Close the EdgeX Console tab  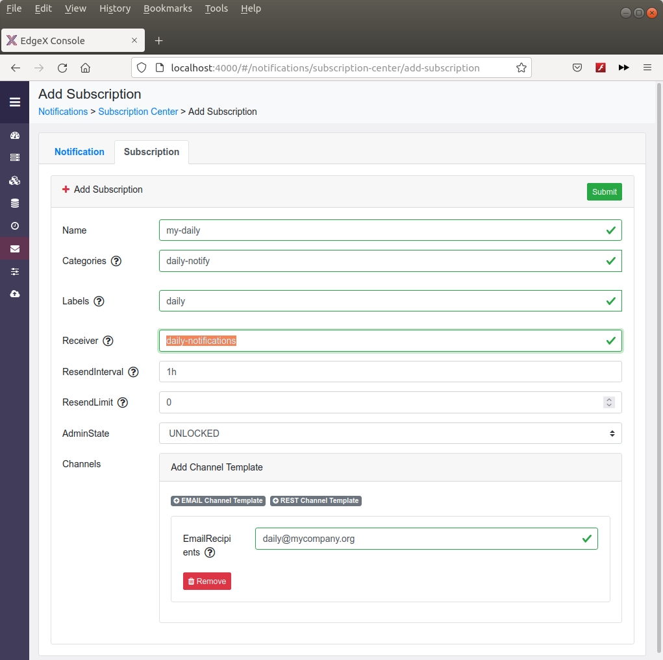tap(134, 41)
